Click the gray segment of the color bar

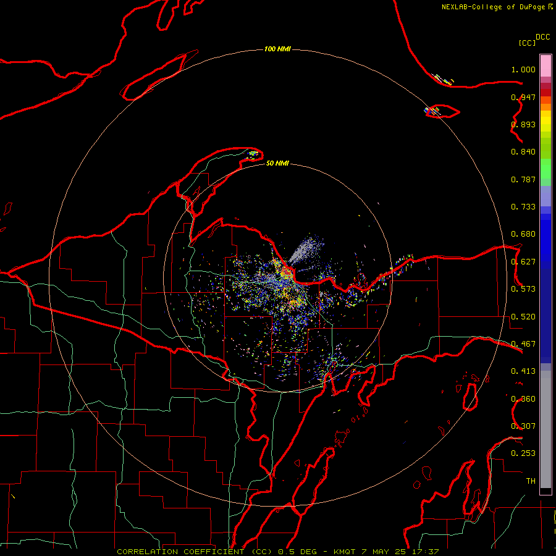point(545,429)
